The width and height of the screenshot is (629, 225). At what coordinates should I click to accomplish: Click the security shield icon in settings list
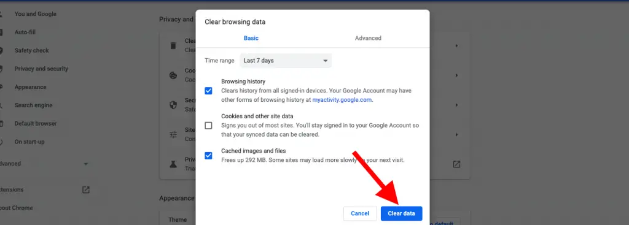pyautogui.click(x=173, y=105)
